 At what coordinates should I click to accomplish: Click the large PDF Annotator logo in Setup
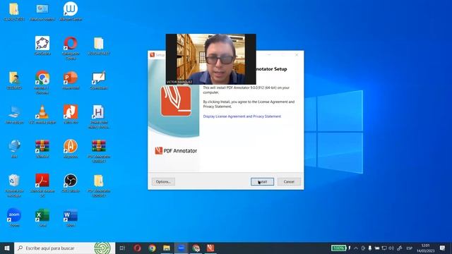176,101
